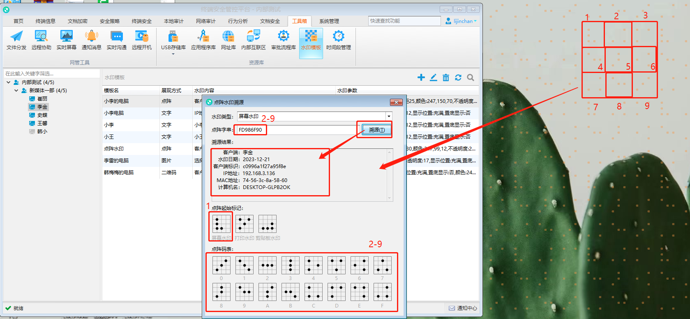Focus the 快速查找功能 search box
The image size is (690, 319).
[404, 21]
